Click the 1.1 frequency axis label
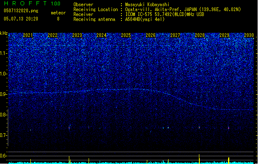 point(4,53)
